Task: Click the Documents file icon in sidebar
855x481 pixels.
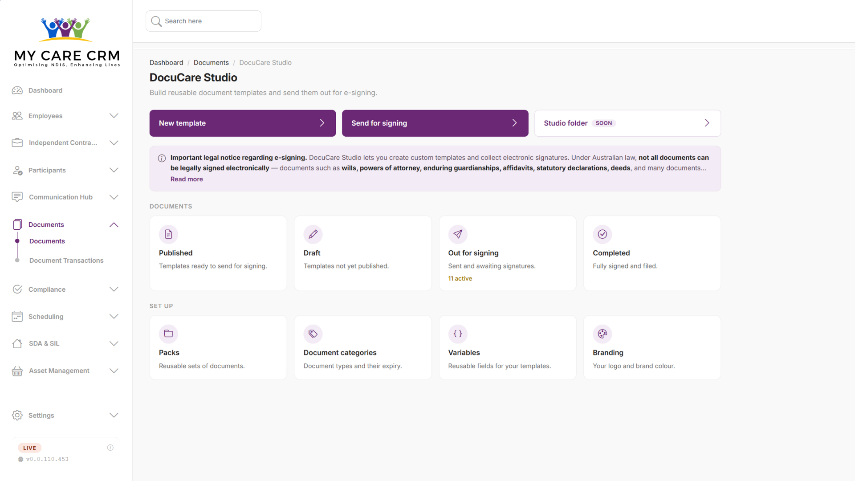Action: pyautogui.click(x=17, y=224)
